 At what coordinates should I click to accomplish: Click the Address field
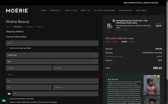[52, 74]
